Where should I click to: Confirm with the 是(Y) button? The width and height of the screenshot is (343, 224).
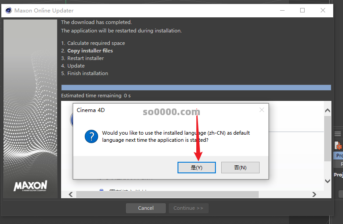click(196, 168)
